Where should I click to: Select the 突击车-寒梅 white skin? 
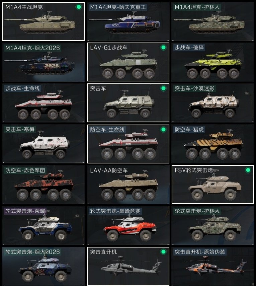point(44,144)
